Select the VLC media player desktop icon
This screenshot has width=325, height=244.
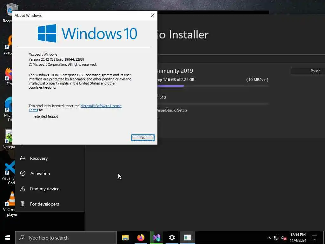(10, 203)
